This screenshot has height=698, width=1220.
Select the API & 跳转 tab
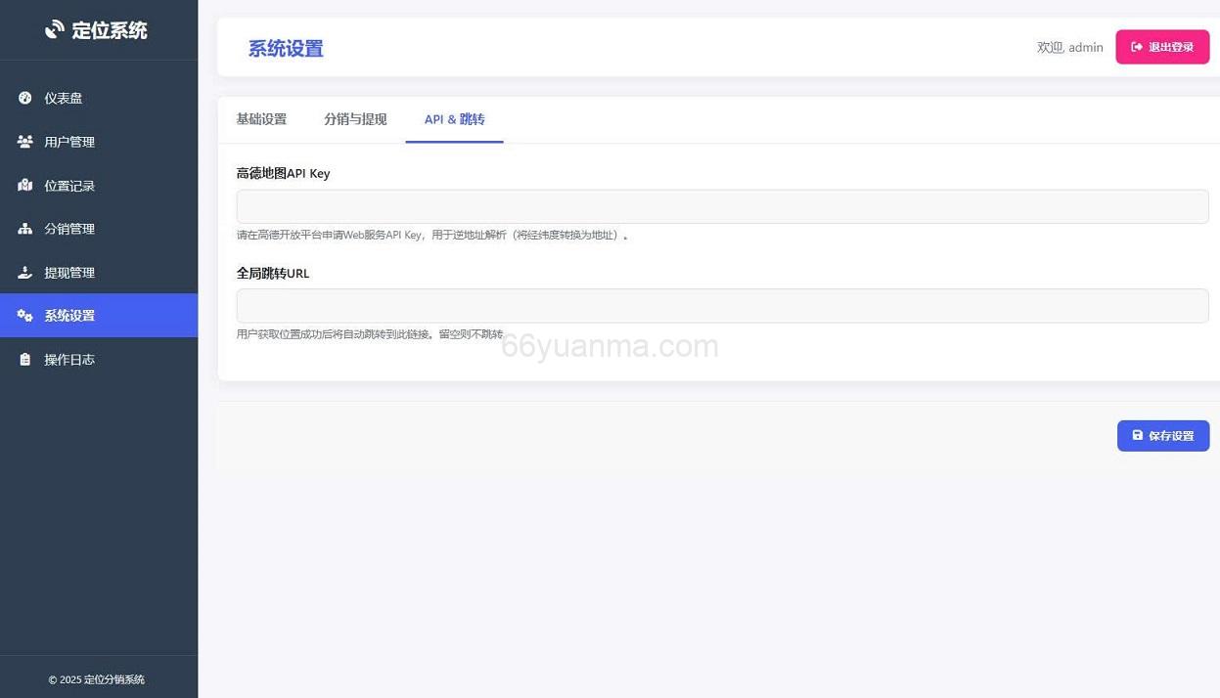tap(453, 118)
